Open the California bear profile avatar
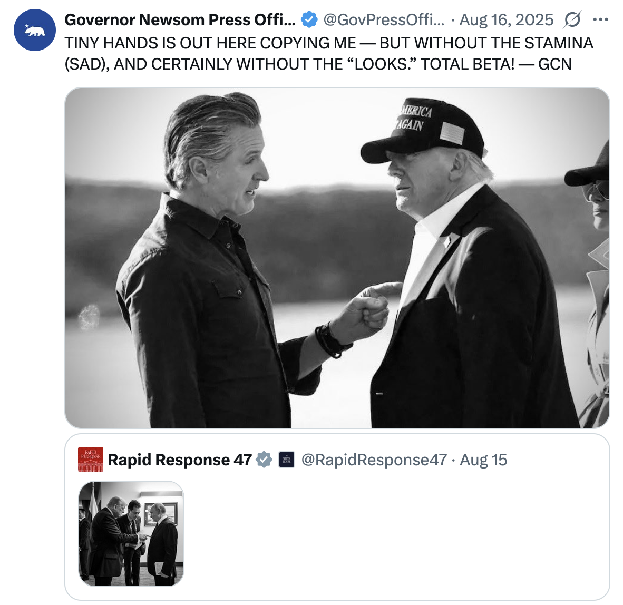 [34, 30]
